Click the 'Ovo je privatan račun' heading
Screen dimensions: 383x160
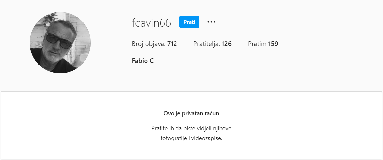pos(191,113)
